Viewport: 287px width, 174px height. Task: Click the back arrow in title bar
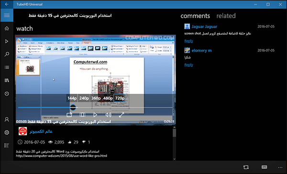[x=7, y=4]
